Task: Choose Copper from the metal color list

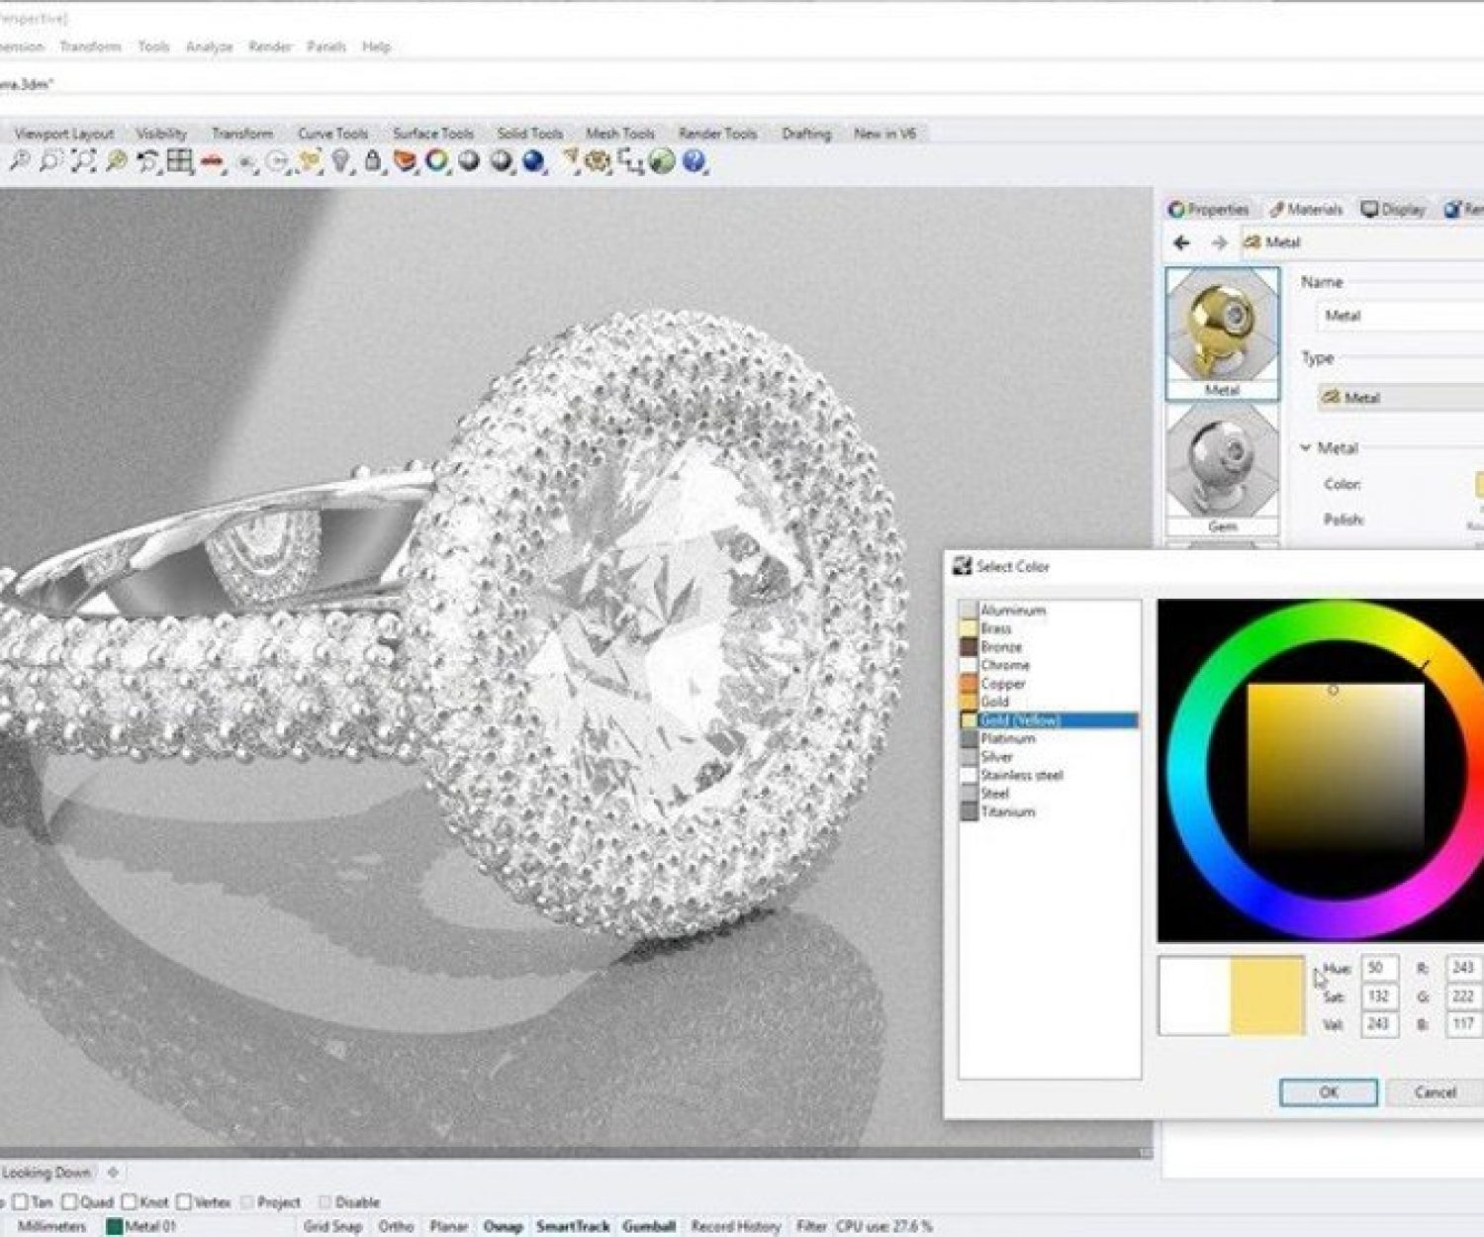Action: point(1002,684)
